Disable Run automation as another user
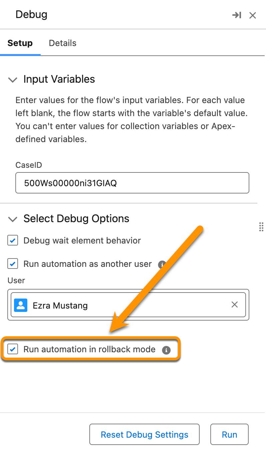 click(x=12, y=264)
